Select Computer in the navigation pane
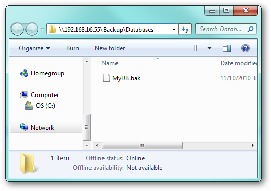Viewport: 271px width, 191px height. click(x=45, y=95)
